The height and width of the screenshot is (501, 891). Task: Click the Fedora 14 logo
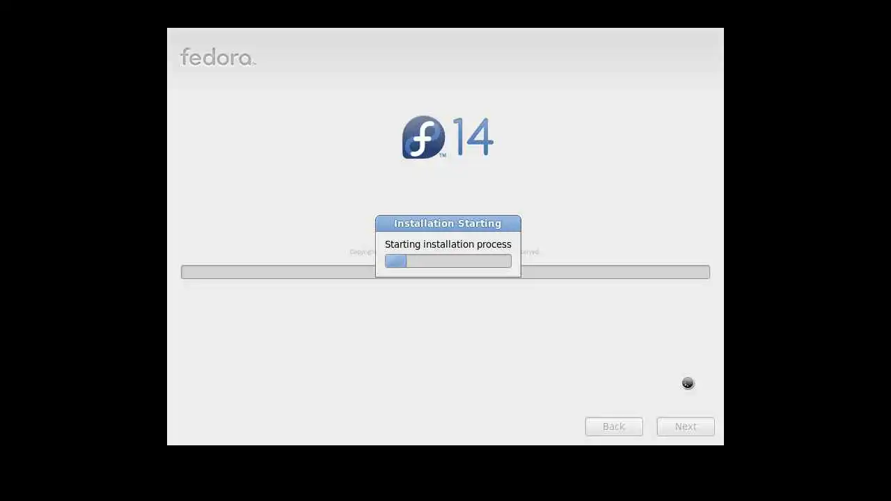448,137
